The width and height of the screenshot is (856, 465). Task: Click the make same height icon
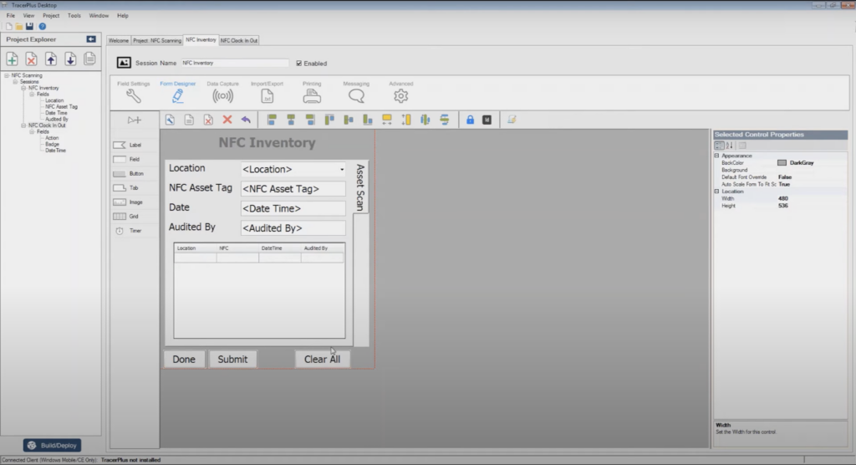[406, 120]
